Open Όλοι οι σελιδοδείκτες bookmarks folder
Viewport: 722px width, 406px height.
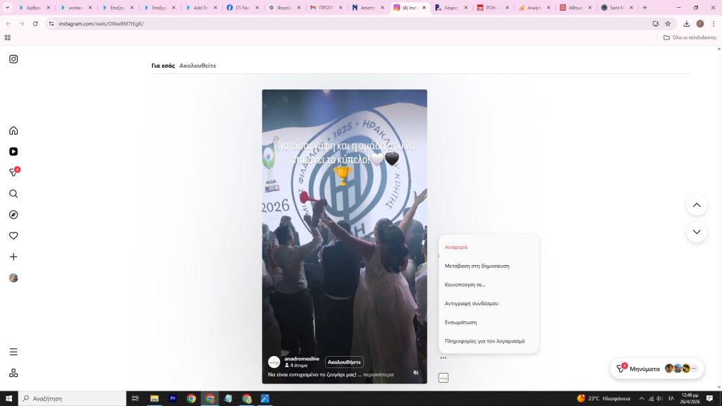pyautogui.click(x=690, y=38)
